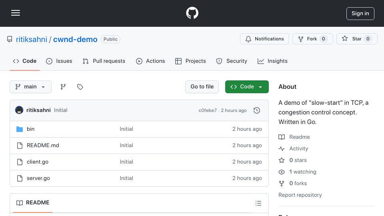
Task: View tags via the tag icon
Action: (80, 87)
